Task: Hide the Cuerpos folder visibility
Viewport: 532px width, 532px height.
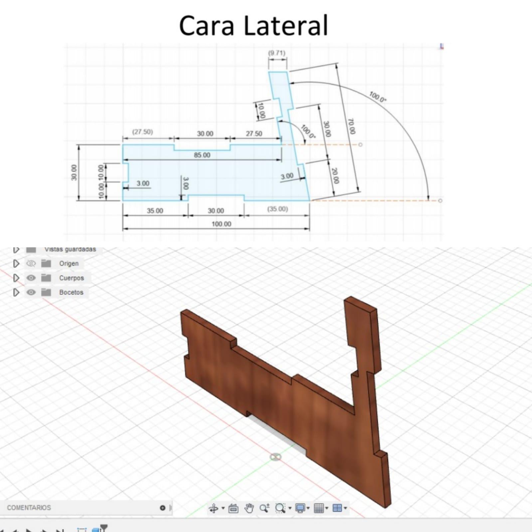Action: tap(31, 278)
